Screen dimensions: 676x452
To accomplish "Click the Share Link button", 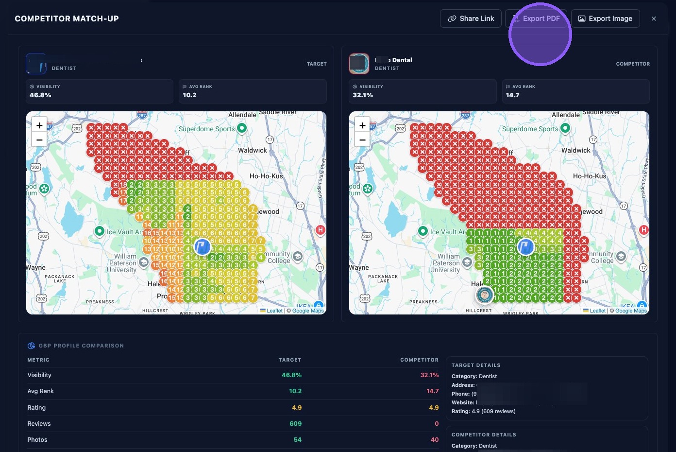I will tap(471, 18).
